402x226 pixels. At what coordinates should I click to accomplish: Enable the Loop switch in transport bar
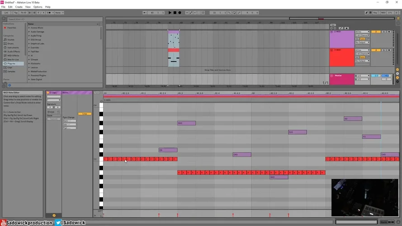(234, 13)
